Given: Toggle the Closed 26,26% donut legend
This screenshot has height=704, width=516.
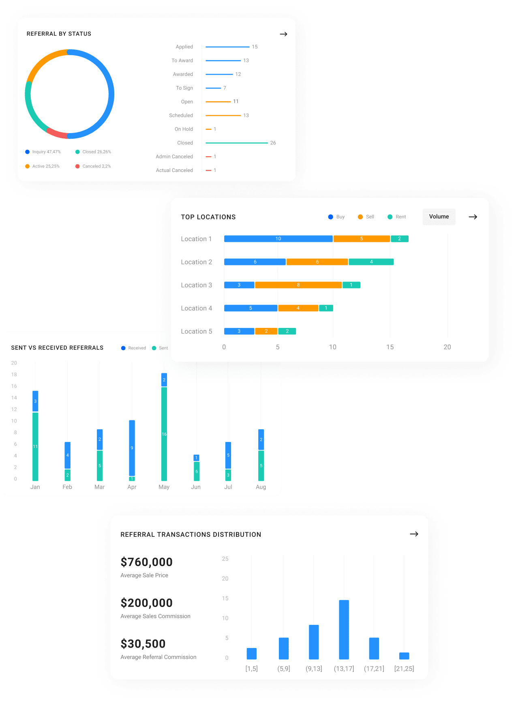Looking at the screenshot, I should [93, 152].
